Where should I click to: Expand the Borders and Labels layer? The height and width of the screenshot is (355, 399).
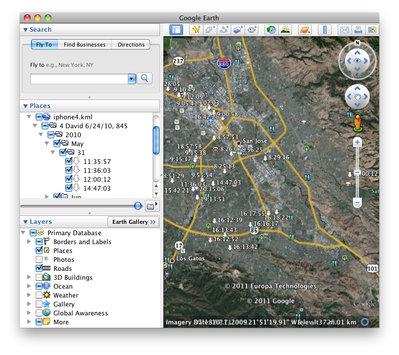(29, 242)
